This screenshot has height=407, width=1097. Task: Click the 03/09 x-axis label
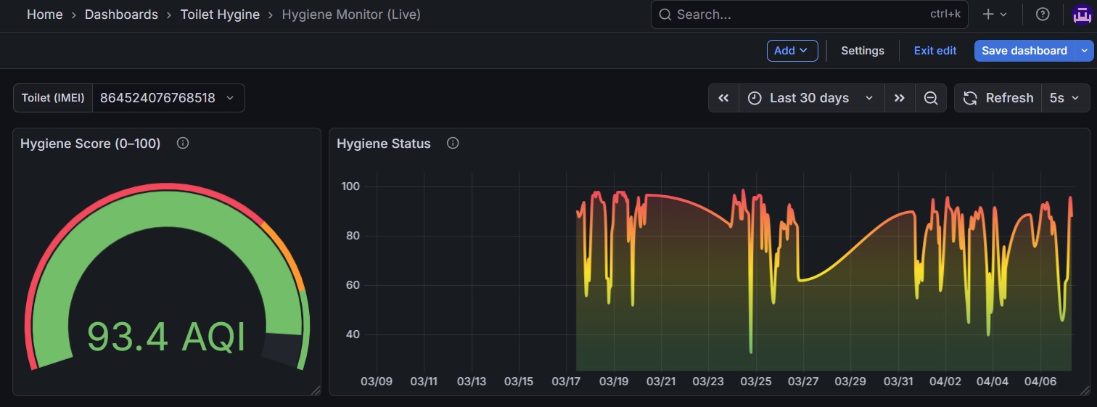point(376,381)
